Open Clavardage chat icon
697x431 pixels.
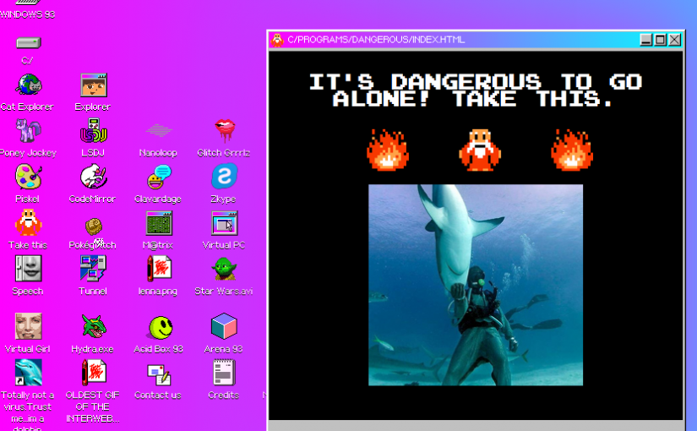(159, 177)
